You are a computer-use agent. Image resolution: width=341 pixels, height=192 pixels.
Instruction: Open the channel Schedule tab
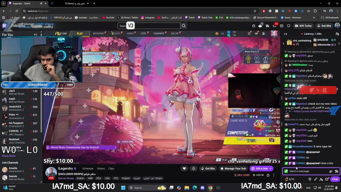pyautogui.click(x=88, y=169)
